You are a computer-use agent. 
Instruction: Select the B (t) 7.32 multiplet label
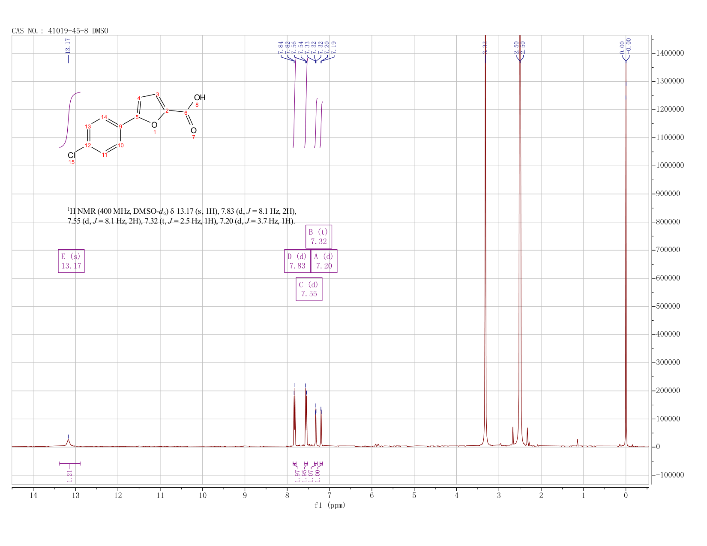tap(319, 237)
